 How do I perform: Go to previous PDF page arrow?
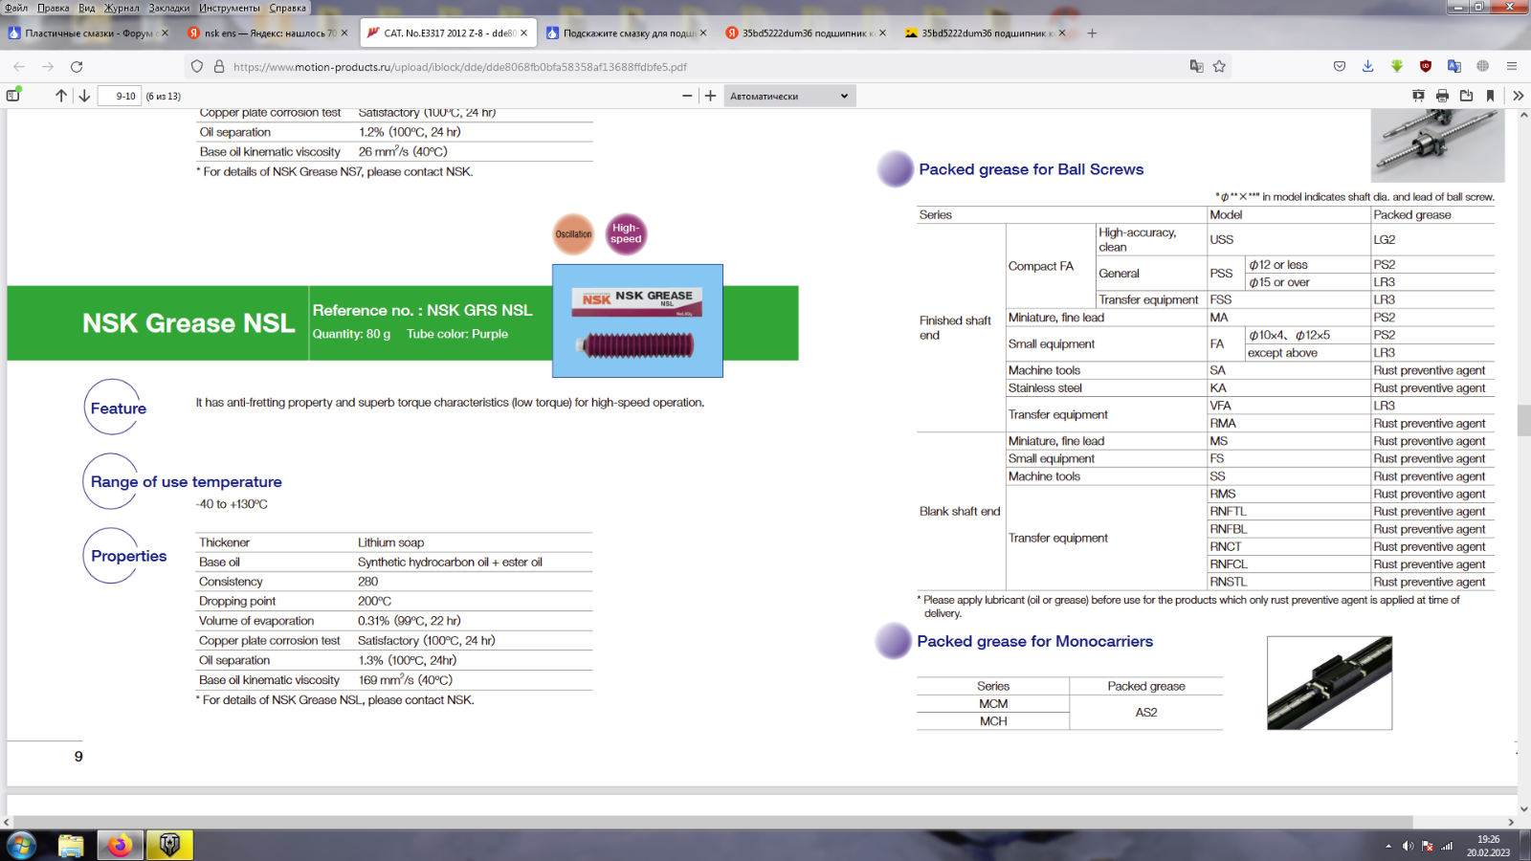(x=61, y=96)
